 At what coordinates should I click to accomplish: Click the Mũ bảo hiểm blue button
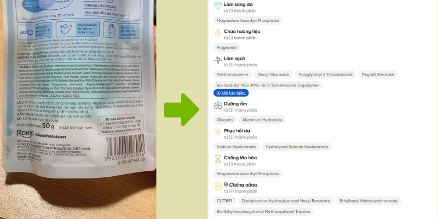231,93
